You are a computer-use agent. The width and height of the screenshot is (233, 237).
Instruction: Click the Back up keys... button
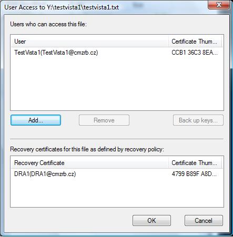198,120
